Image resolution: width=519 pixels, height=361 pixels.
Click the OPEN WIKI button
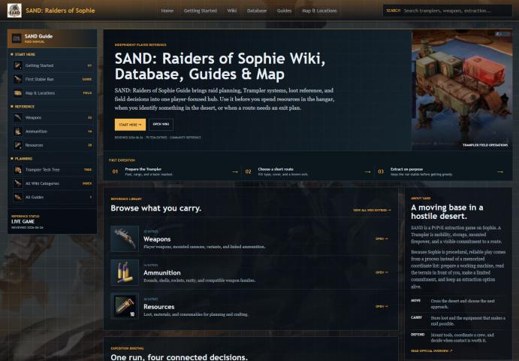click(x=161, y=124)
